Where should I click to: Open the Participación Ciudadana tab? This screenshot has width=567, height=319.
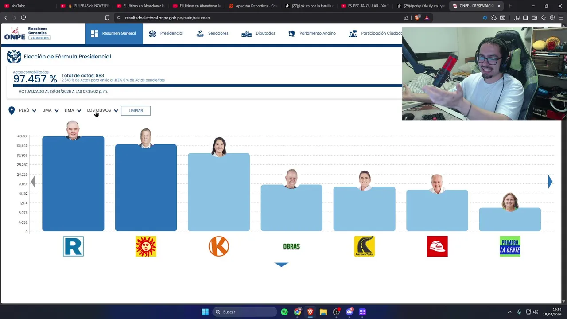376,34
